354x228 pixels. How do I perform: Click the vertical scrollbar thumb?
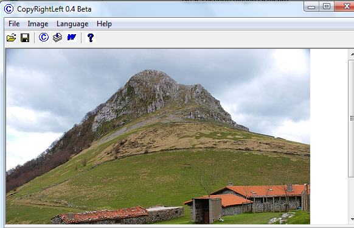[x=352, y=118]
